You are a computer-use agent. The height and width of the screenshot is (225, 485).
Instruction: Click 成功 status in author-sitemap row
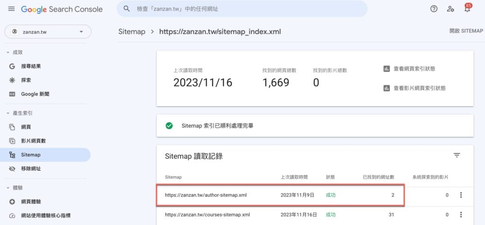pyautogui.click(x=331, y=195)
